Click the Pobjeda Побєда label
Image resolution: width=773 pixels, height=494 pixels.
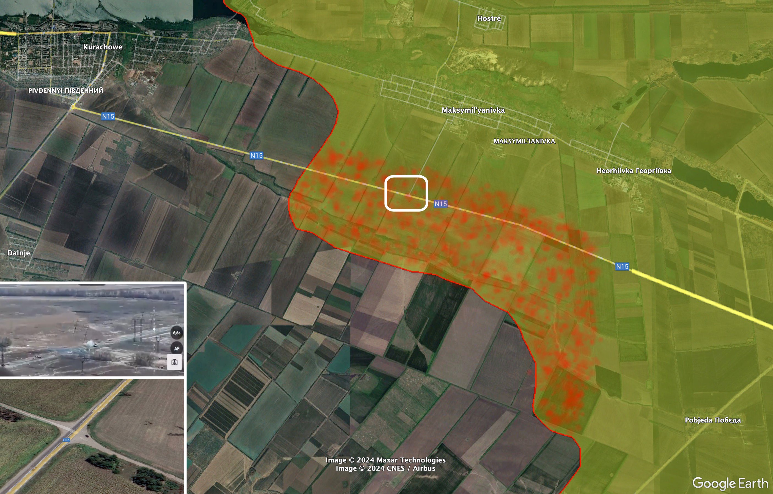[x=713, y=420]
